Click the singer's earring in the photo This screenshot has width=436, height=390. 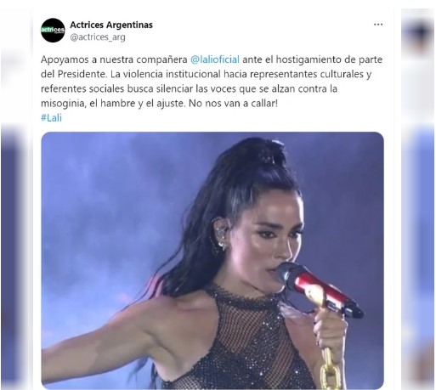221,239
